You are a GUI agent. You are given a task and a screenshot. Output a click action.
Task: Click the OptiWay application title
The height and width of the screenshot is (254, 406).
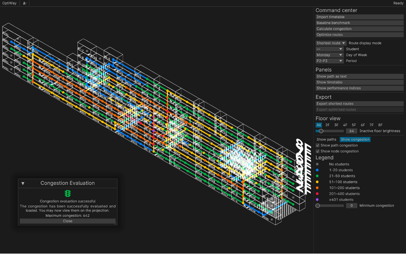[9, 3]
